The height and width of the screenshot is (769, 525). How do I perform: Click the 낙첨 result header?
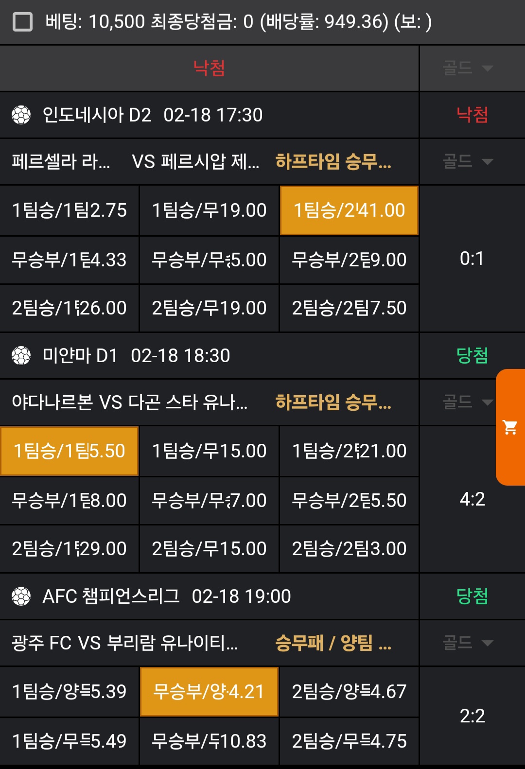click(x=209, y=68)
